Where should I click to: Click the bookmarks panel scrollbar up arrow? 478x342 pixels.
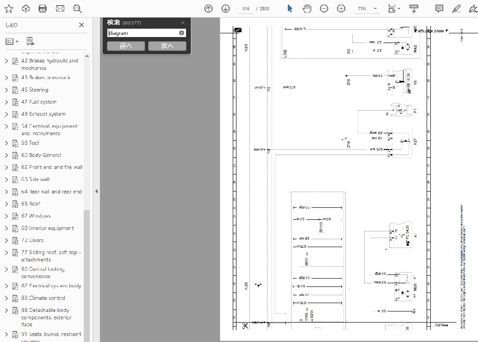87,56
